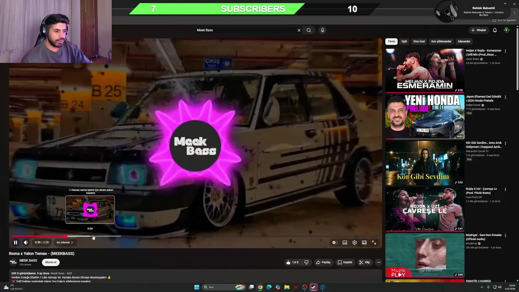Open options menu for Madrigal video
Screen dimensions: 519x292
coord(505,236)
